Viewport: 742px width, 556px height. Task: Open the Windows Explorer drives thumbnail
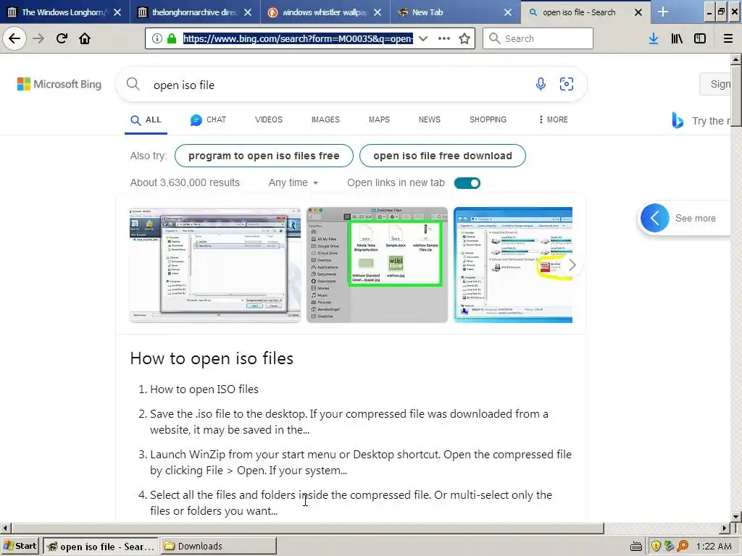click(513, 265)
